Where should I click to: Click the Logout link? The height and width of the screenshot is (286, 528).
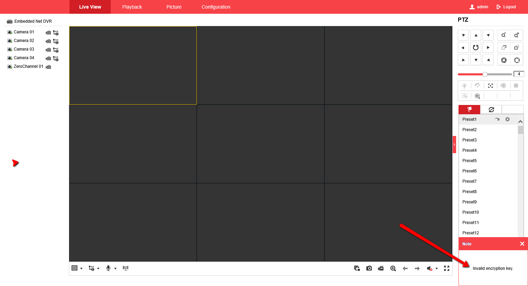point(506,7)
